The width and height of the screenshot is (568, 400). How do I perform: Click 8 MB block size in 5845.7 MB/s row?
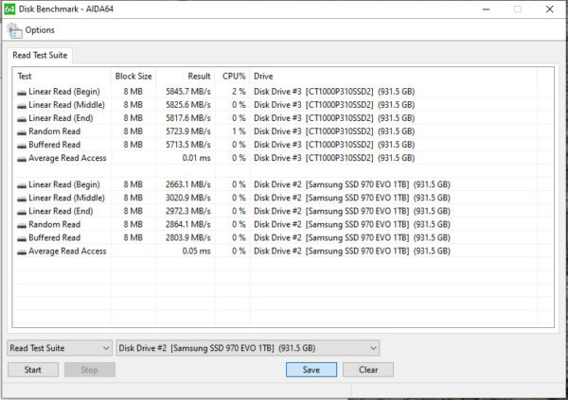coord(133,92)
